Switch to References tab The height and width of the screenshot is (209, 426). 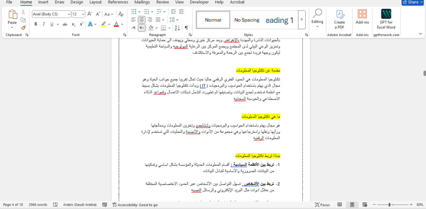click(118, 2)
